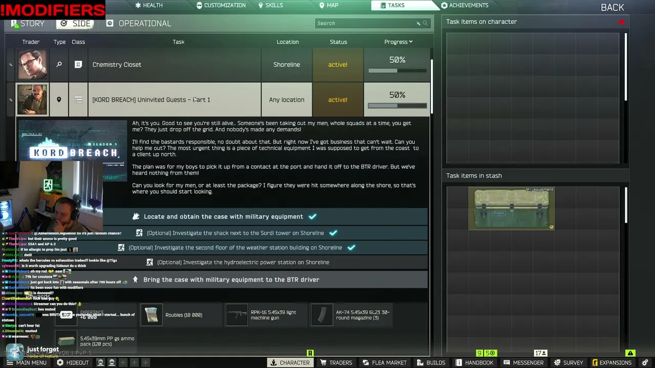Click the pin icon in the search box
655x368 pixels.
tap(418, 23)
